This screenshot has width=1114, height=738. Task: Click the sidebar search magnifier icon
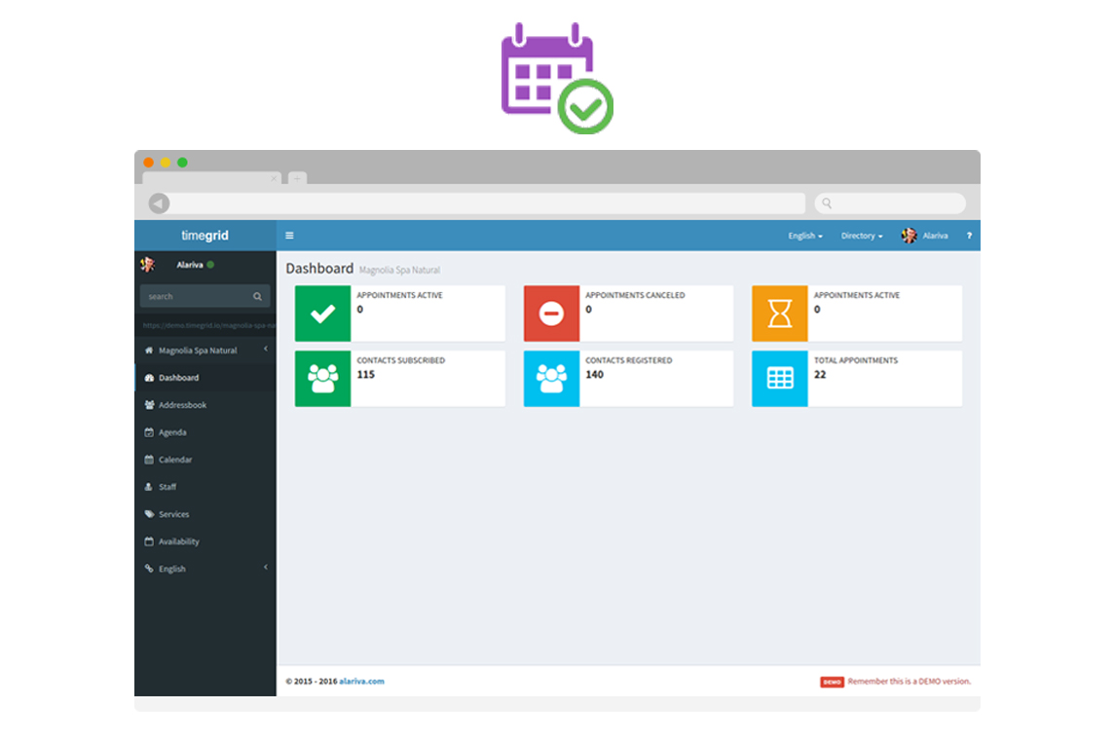tap(257, 296)
